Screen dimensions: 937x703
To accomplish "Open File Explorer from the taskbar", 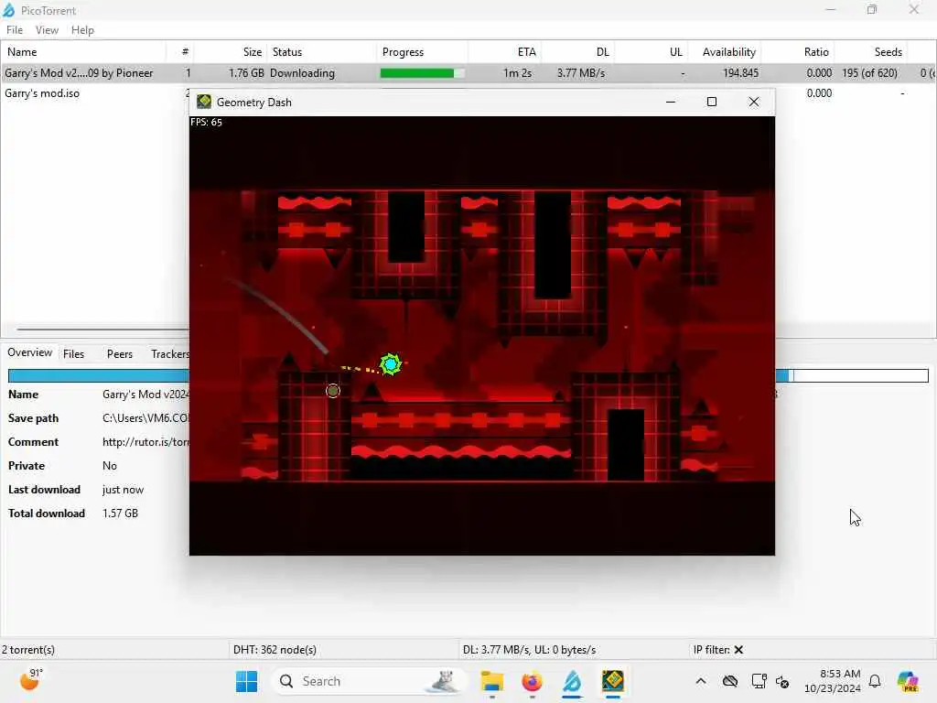I will pyautogui.click(x=491, y=681).
